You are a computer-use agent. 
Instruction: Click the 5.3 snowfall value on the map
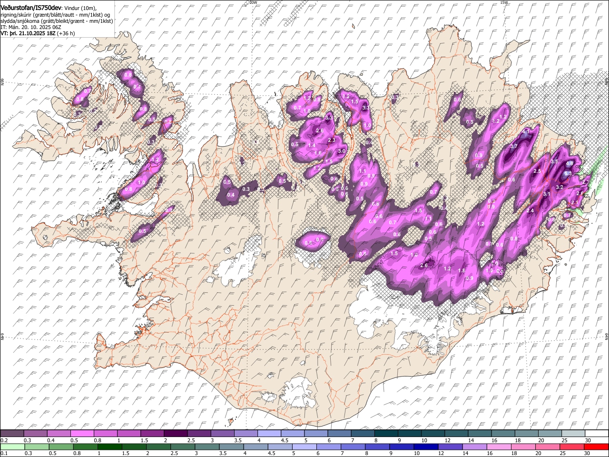pos(567,174)
